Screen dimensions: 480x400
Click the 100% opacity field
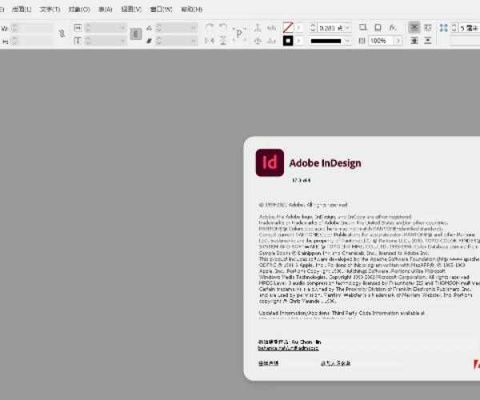coord(381,40)
